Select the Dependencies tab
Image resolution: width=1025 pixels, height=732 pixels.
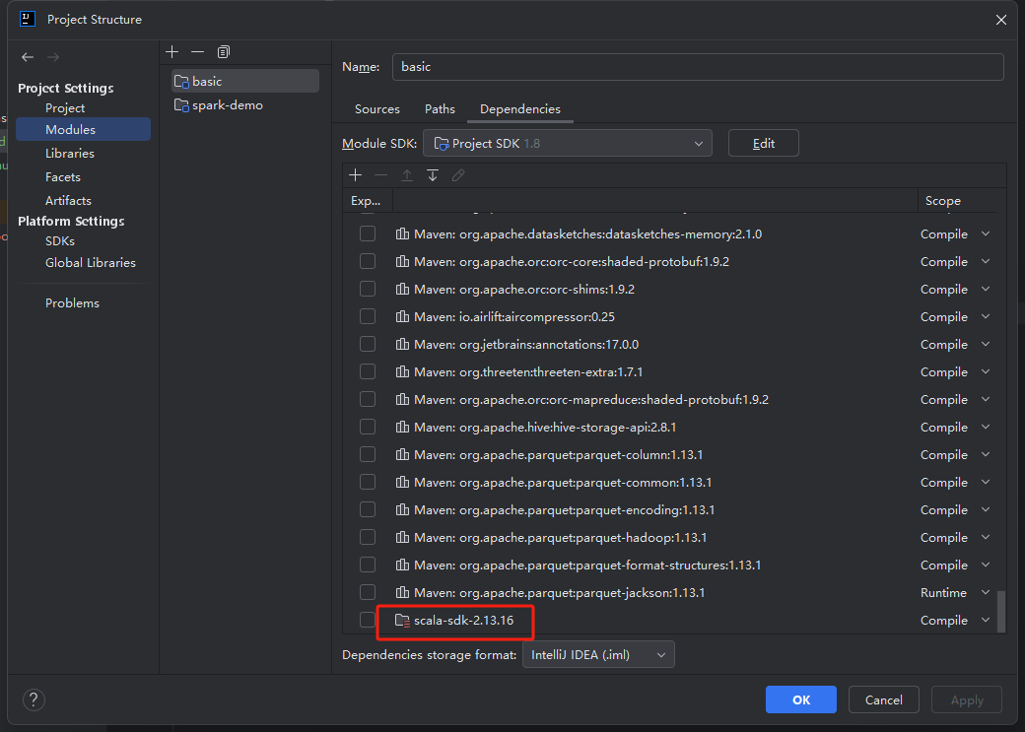tap(520, 109)
